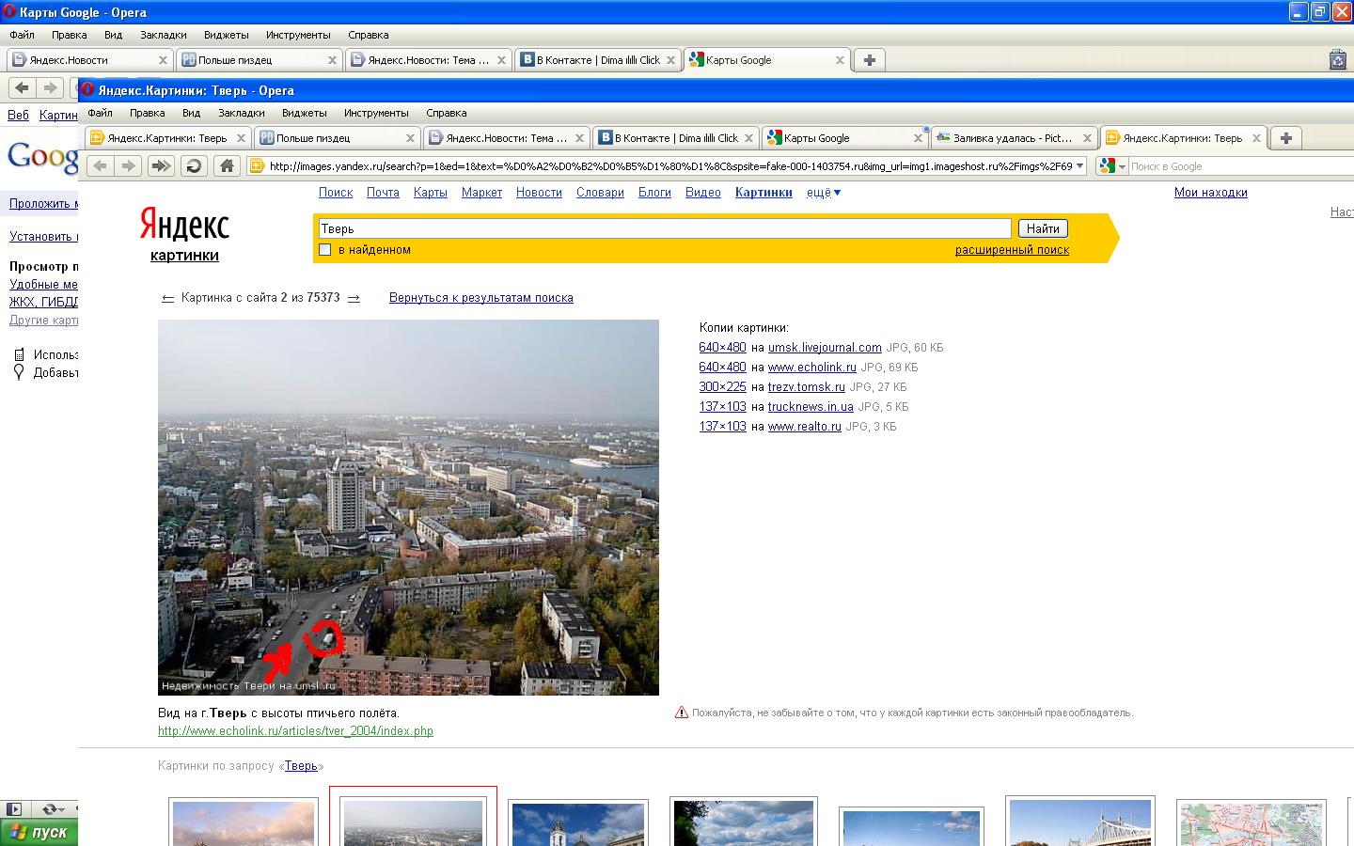Click the pin marker icon beside Добавь
Viewport: 1354px width, 846px height.
tap(18, 373)
